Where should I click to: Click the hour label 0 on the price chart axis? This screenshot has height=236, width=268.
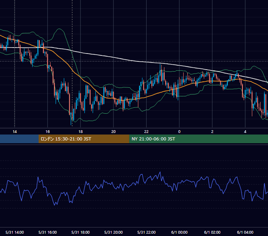coord(179,132)
